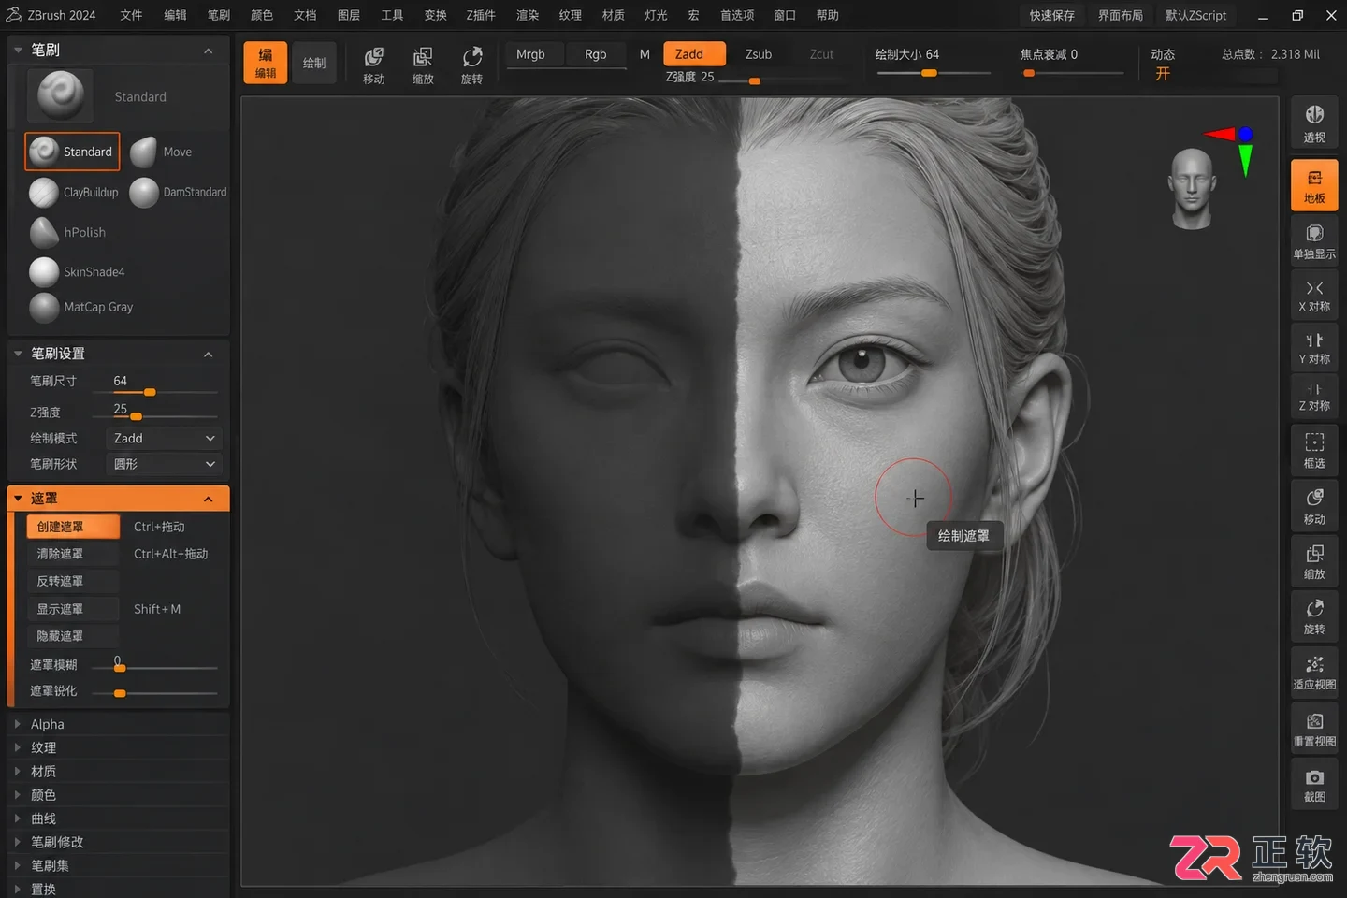Click right shelf 移动 navigation icon
1347x898 pixels.
tap(1314, 506)
